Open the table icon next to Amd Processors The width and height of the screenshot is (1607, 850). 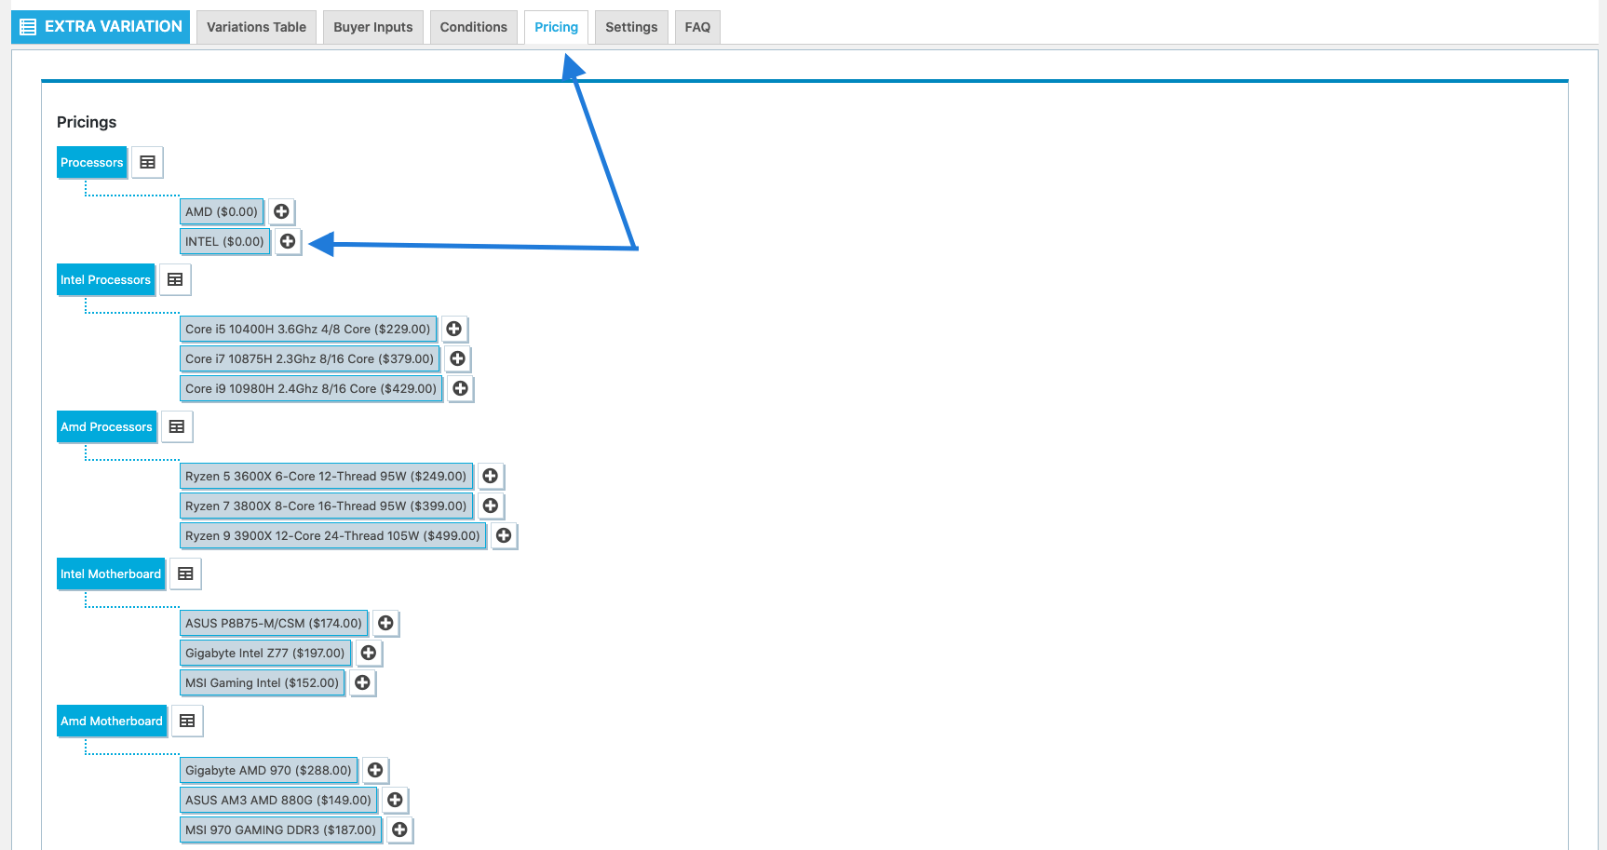point(177,426)
